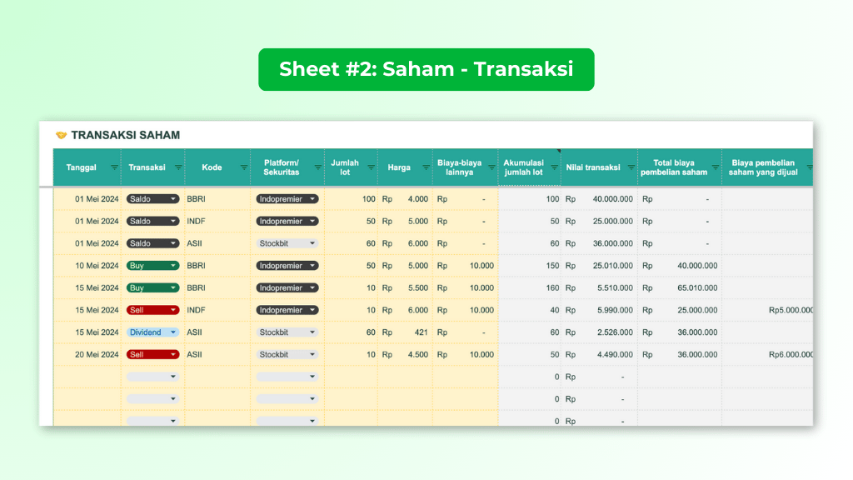Open the filter icon on Transaksi column
853x480 pixels.
click(x=180, y=167)
